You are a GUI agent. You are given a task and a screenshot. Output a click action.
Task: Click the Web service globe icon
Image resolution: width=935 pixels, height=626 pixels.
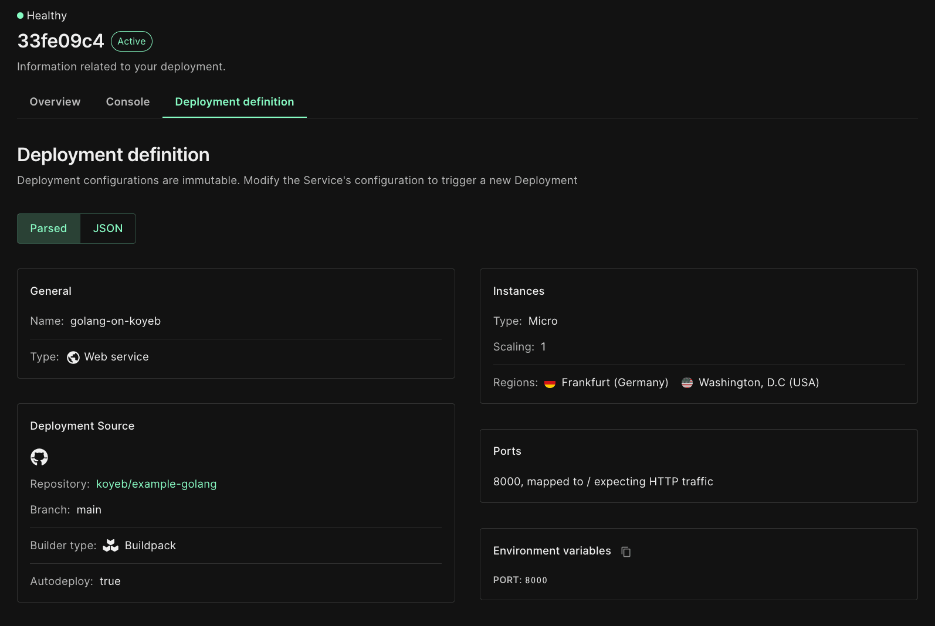[x=73, y=358]
